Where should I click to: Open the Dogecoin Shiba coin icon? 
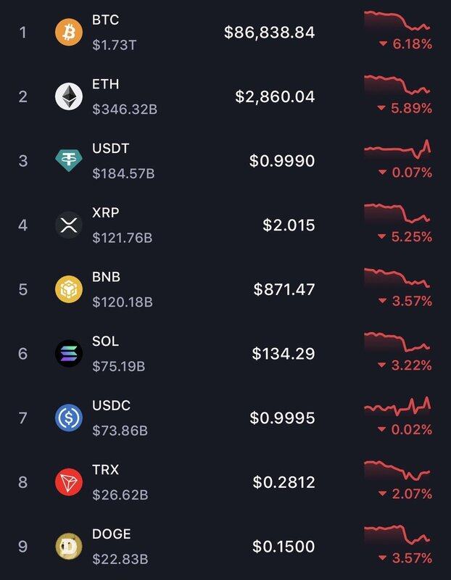69,546
